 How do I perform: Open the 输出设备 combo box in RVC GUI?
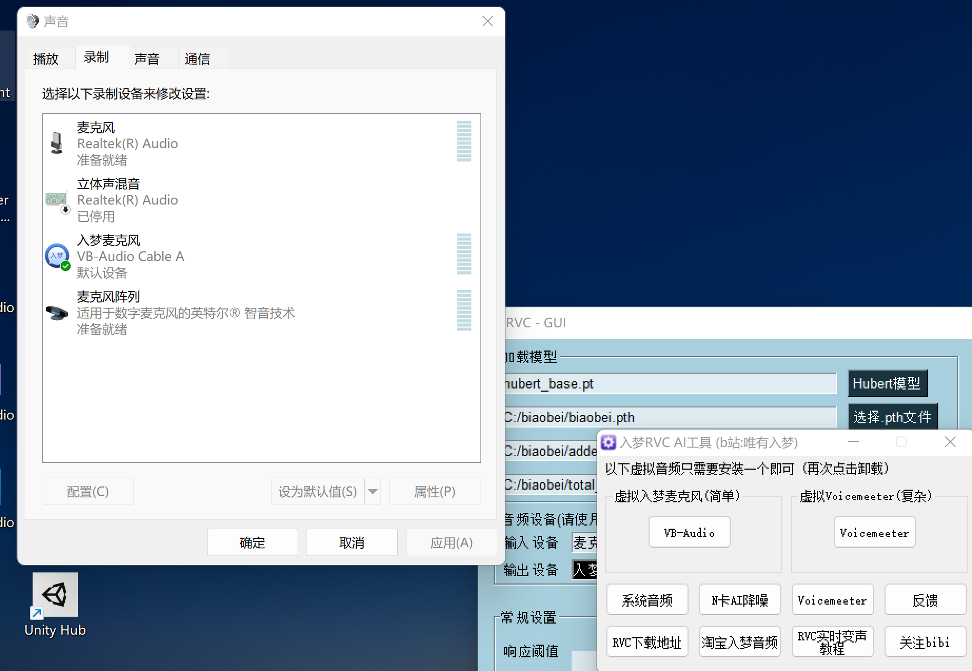pyautogui.click(x=585, y=570)
